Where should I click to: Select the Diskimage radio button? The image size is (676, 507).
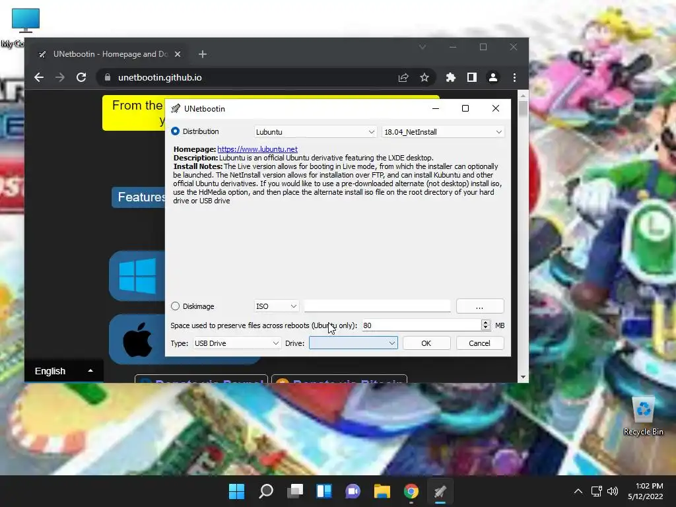pyautogui.click(x=176, y=306)
